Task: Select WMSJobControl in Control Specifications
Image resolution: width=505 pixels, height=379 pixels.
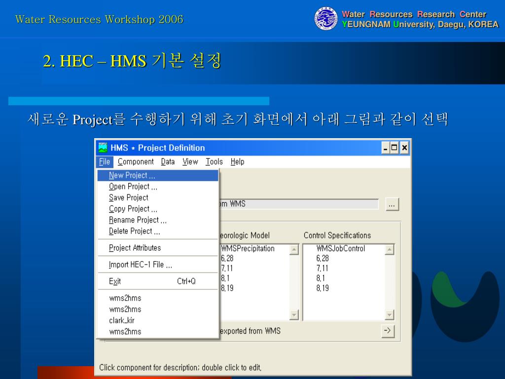Action: 341,249
